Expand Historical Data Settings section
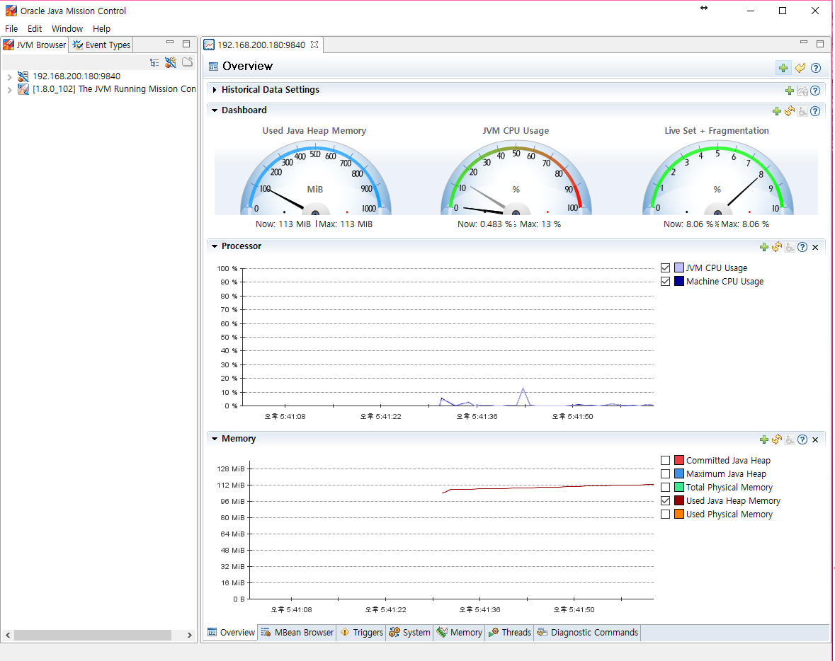The width and height of the screenshot is (835, 661). click(x=215, y=90)
